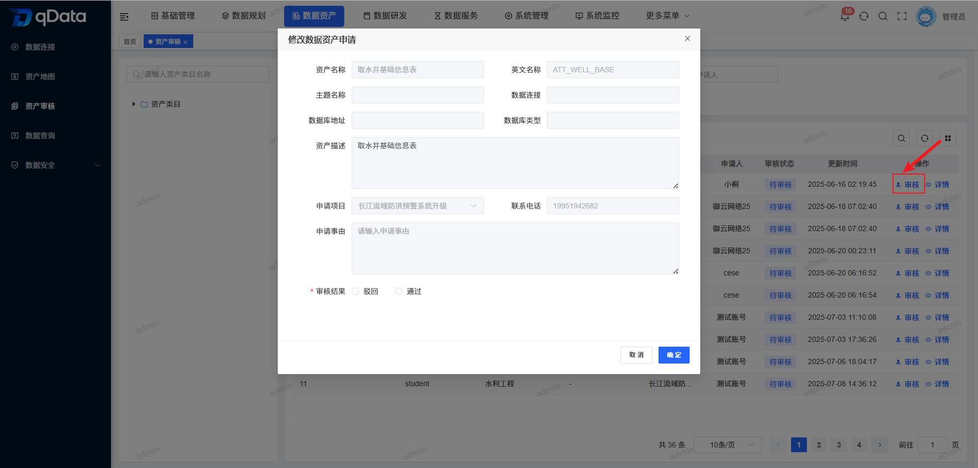The width and height of the screenshot is (978, 468).
Task: Click 审核 for the 小桐 row
Action: [908, 185]
